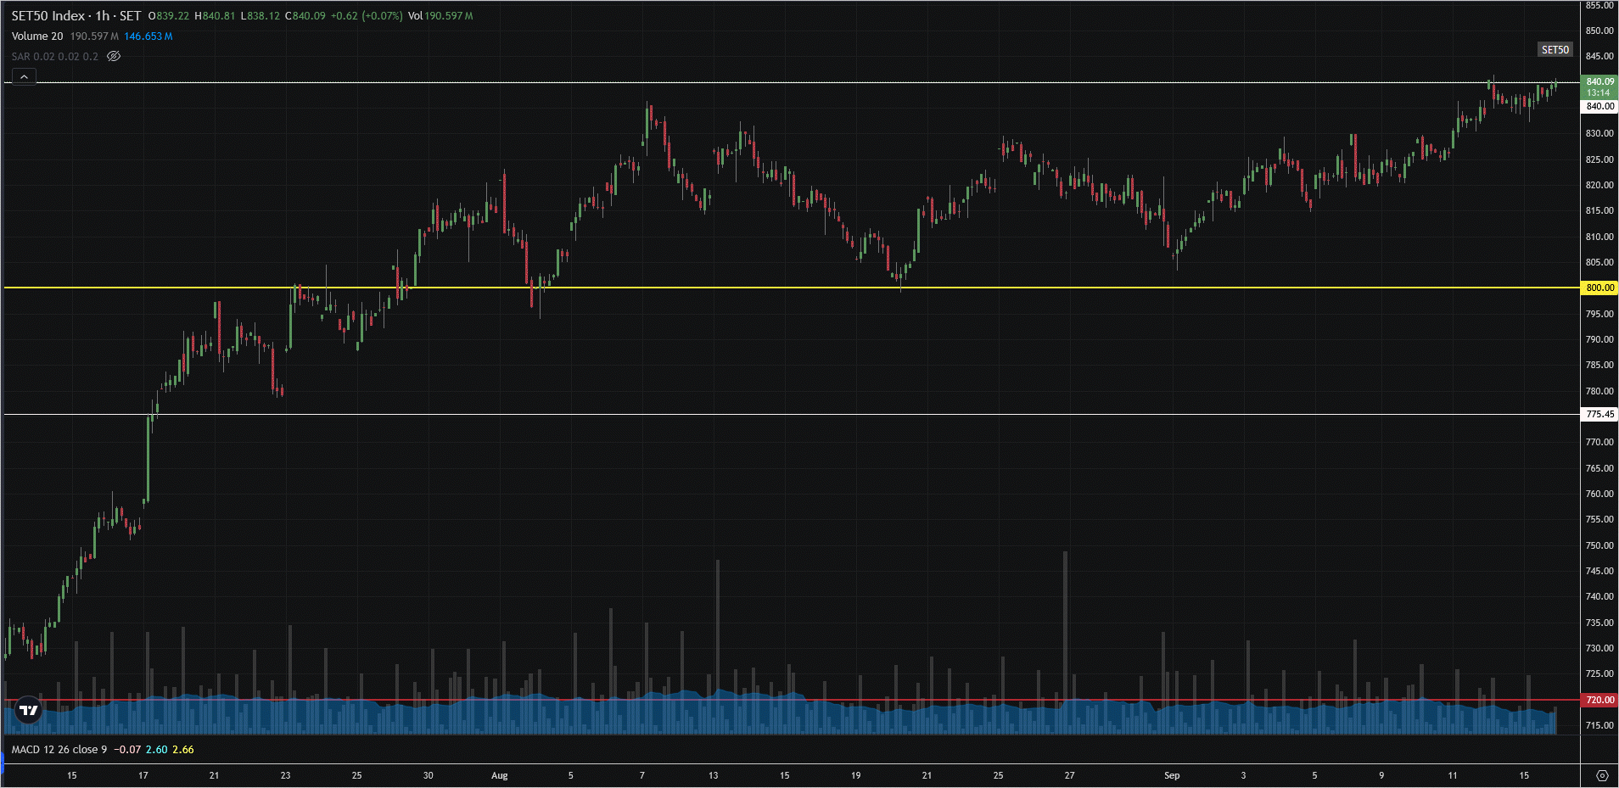
Task: Select the SAR 0.02 0.02 0.2 legend
Action: point(55,57)
